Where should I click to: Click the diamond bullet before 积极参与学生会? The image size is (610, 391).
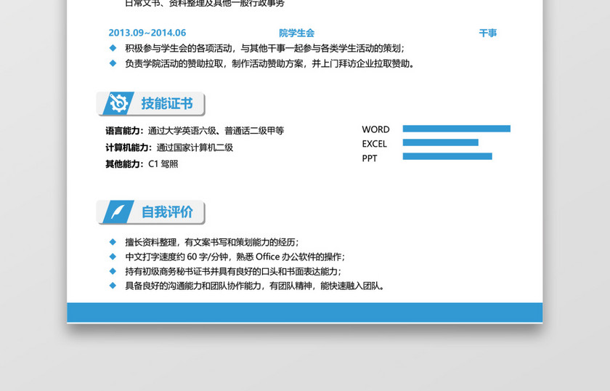point(113,48)
